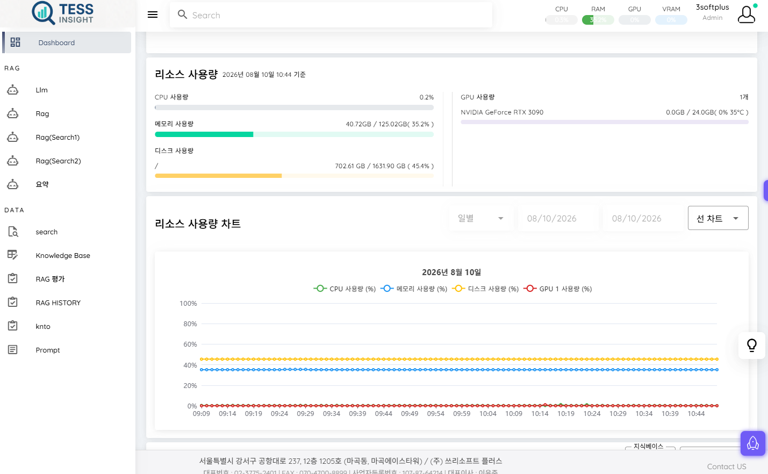Screen dimensions: 768x474
Task: Click the 702.61 GB / 1631.90 GB disk value
Action: 384,166
